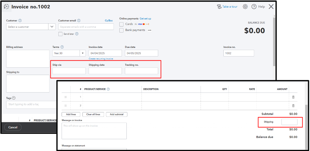Image resolution: width=310 pixels, height=151 pixels.
Task: Click the Customer help tooltip icon
Action: (x=20, y=20)
